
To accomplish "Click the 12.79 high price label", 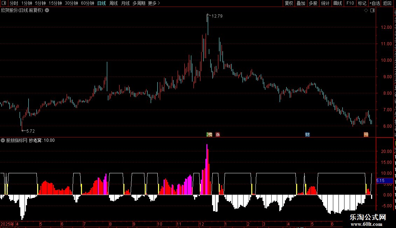I will point(217,16).
